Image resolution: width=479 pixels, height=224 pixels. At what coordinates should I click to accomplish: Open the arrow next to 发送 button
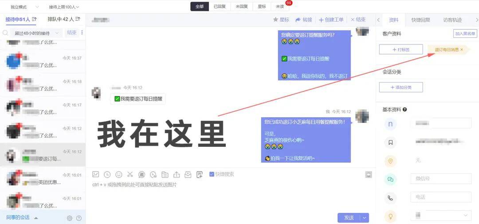tap(365, 218)
